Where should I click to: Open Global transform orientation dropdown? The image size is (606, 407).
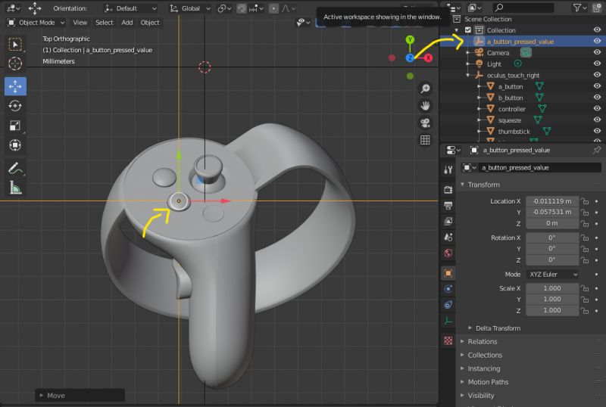[190, 8]
